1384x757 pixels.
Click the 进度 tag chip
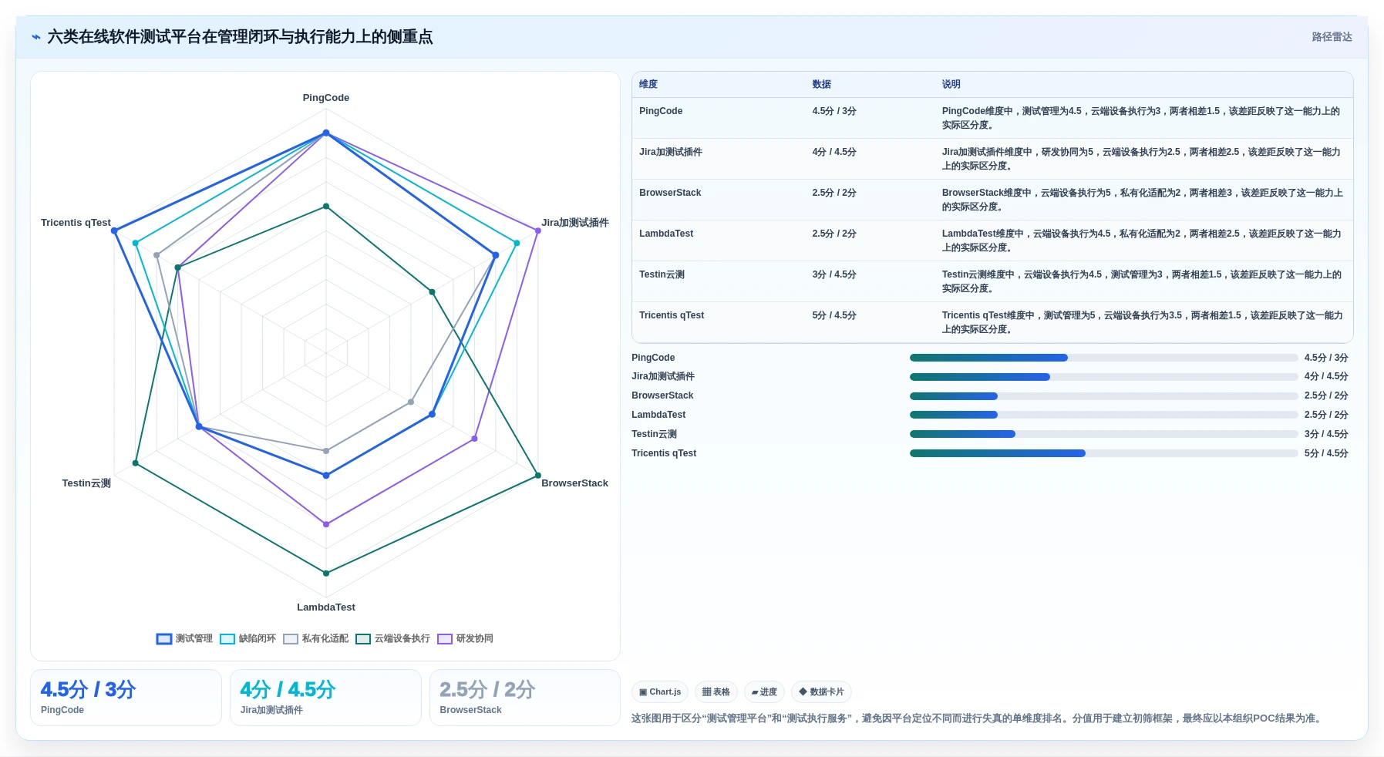pos(764,691)
